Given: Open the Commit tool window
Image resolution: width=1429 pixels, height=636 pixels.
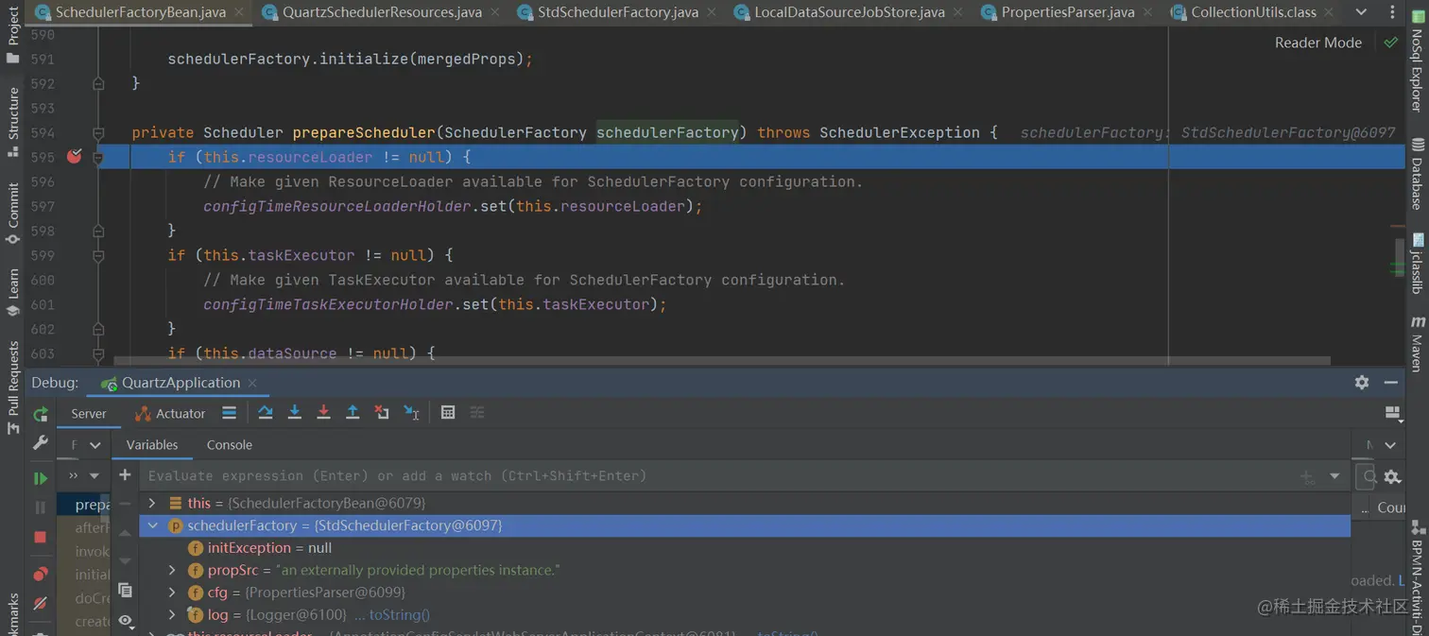Looking at the screenshot, I should 13,213.
